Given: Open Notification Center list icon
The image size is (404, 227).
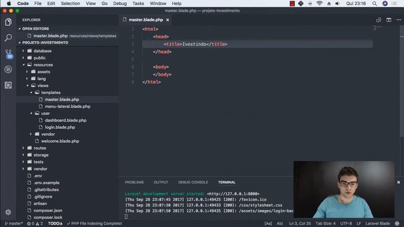Looking at the screenshot, I should [x=394, y=3].
